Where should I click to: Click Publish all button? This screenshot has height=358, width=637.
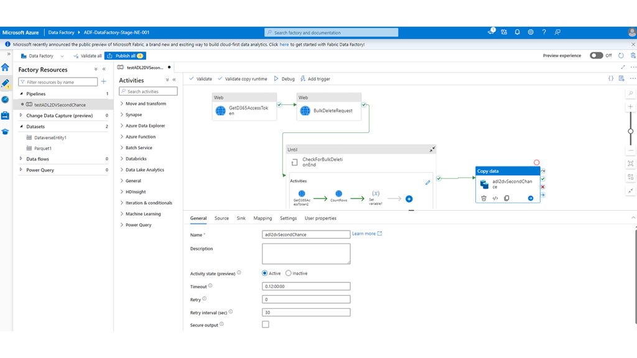pos(125,55)
